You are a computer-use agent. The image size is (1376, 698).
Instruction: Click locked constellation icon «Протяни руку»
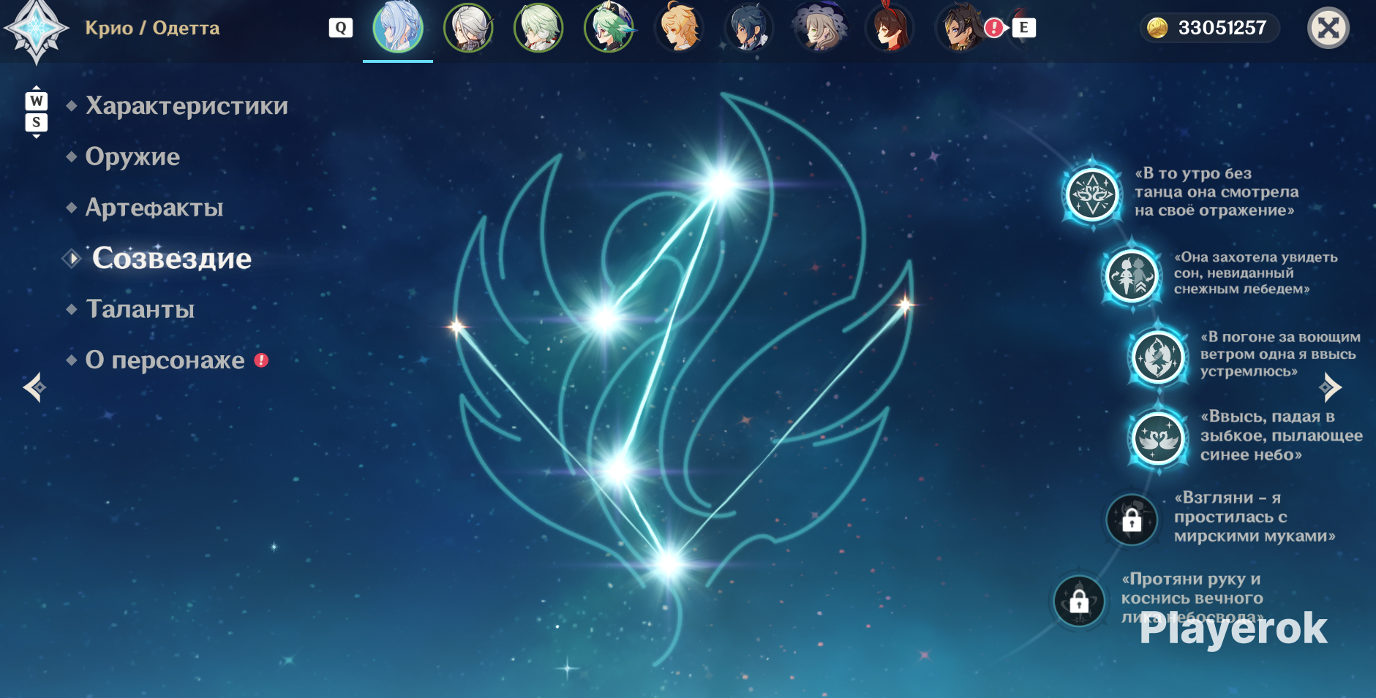(1079, 602)
